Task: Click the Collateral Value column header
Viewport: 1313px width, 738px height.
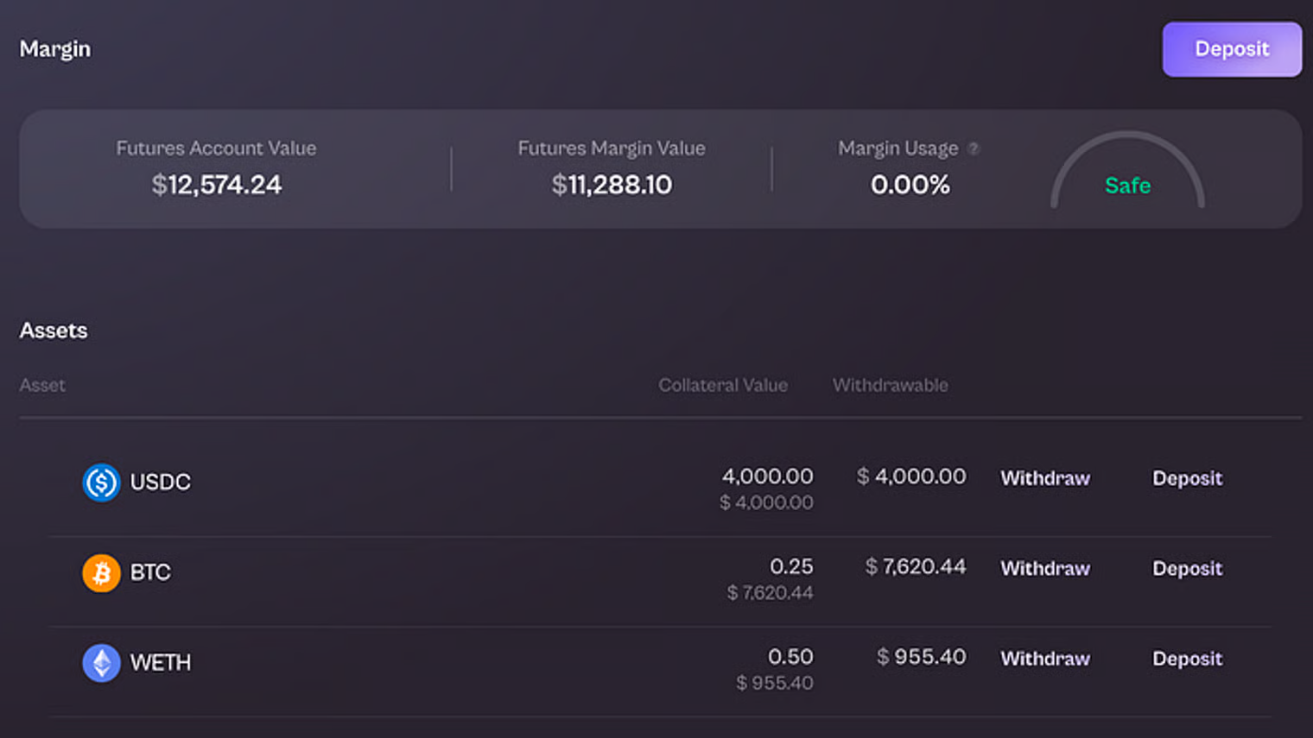Action: click(722, 385)
